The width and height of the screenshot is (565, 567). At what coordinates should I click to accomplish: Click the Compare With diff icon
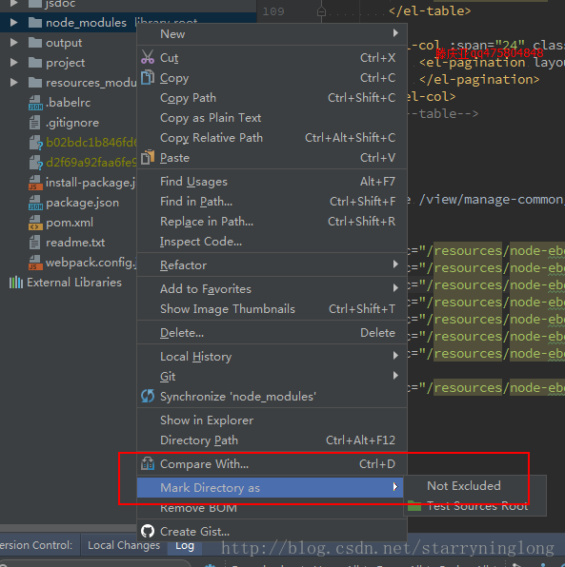(x=148, y=463)
